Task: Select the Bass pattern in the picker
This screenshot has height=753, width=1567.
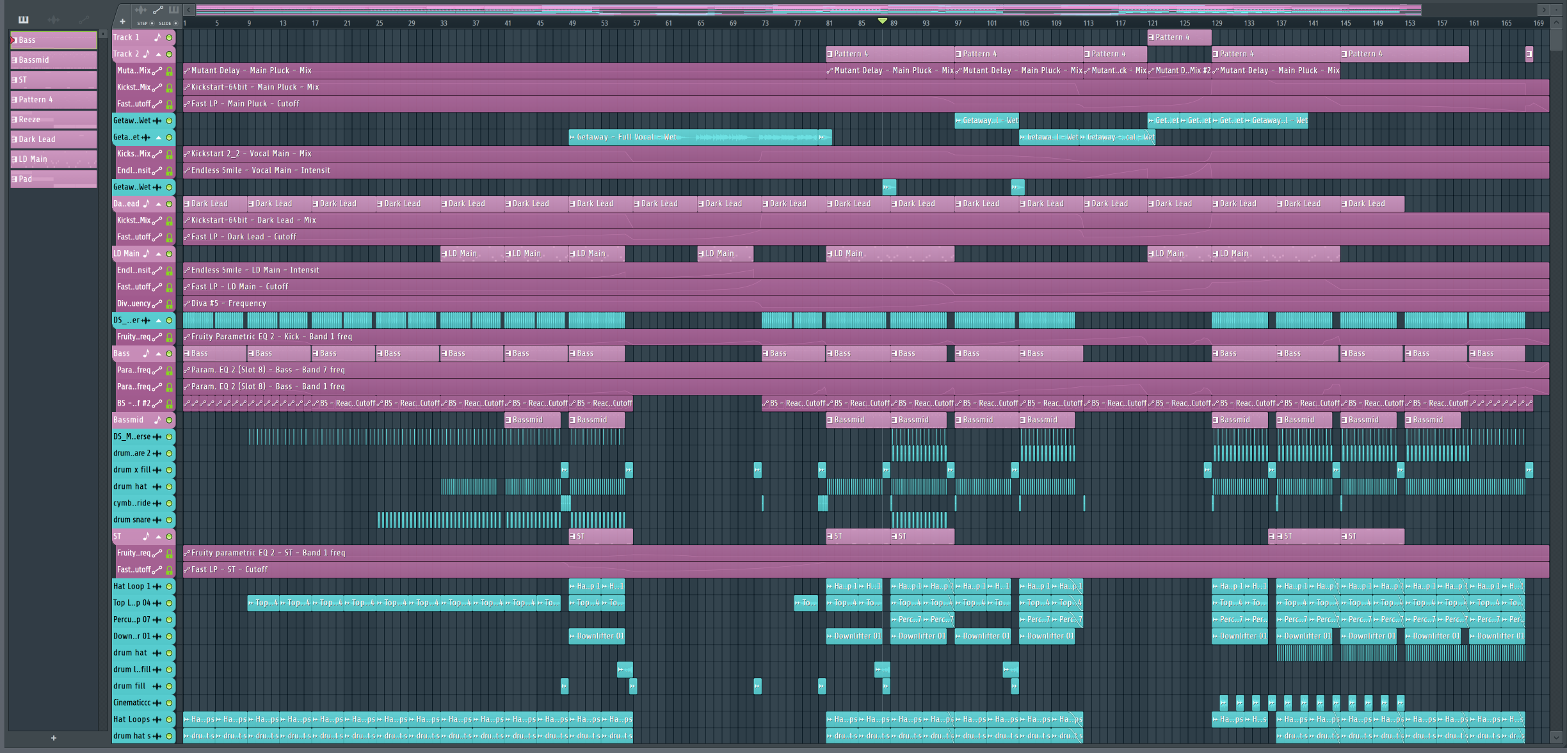Action: [x=54, y=40]
